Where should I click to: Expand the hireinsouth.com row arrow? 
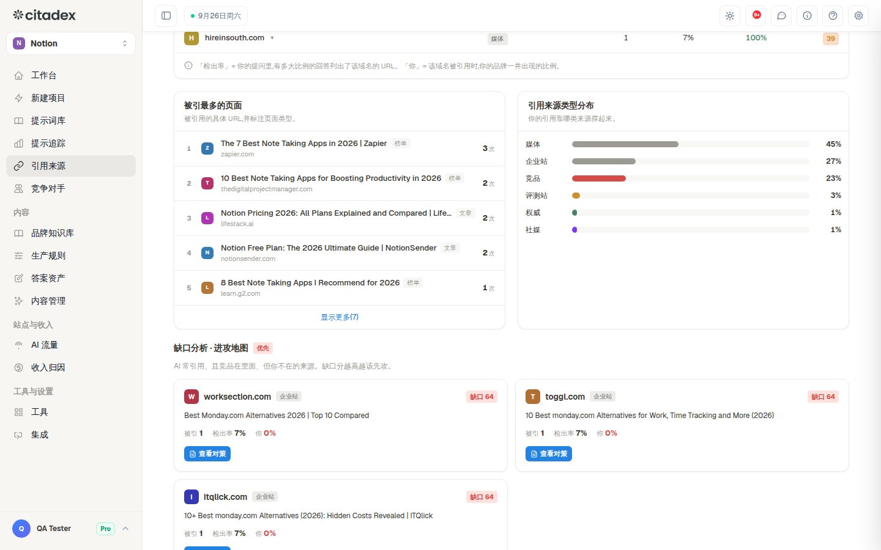[x=272, y=38]
